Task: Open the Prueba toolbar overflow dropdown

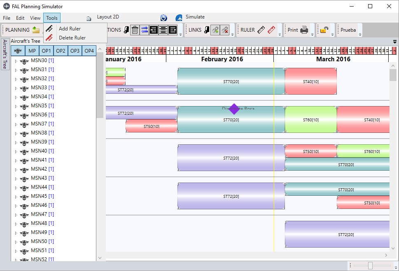Action: coord(360,35)
